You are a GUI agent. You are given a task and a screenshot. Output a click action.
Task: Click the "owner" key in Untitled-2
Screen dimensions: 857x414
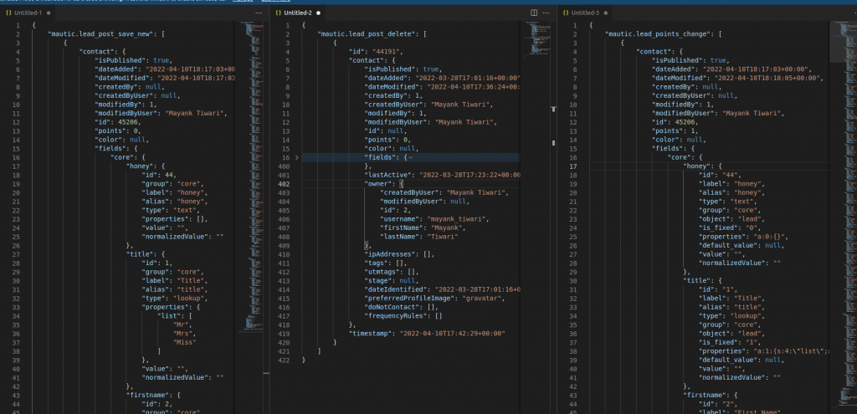(379, 184)
